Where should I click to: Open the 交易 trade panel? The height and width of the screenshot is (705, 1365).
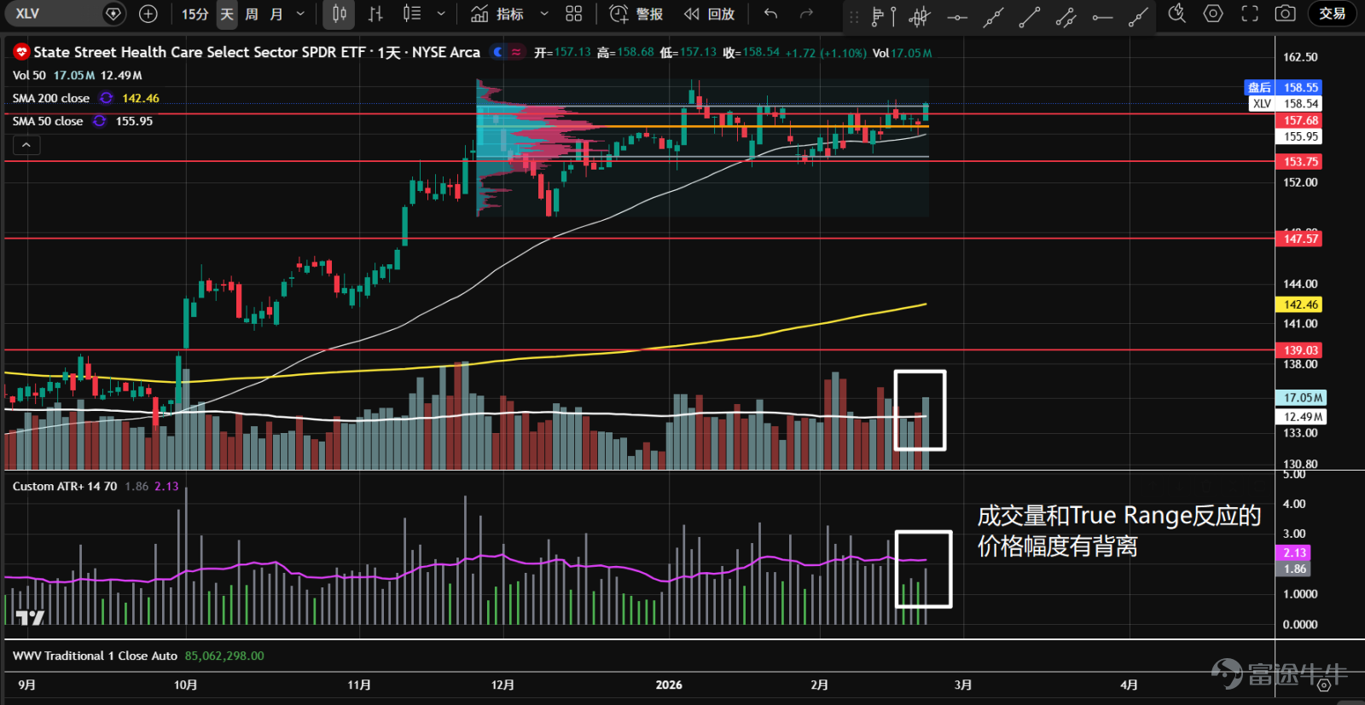(1332, 14)
